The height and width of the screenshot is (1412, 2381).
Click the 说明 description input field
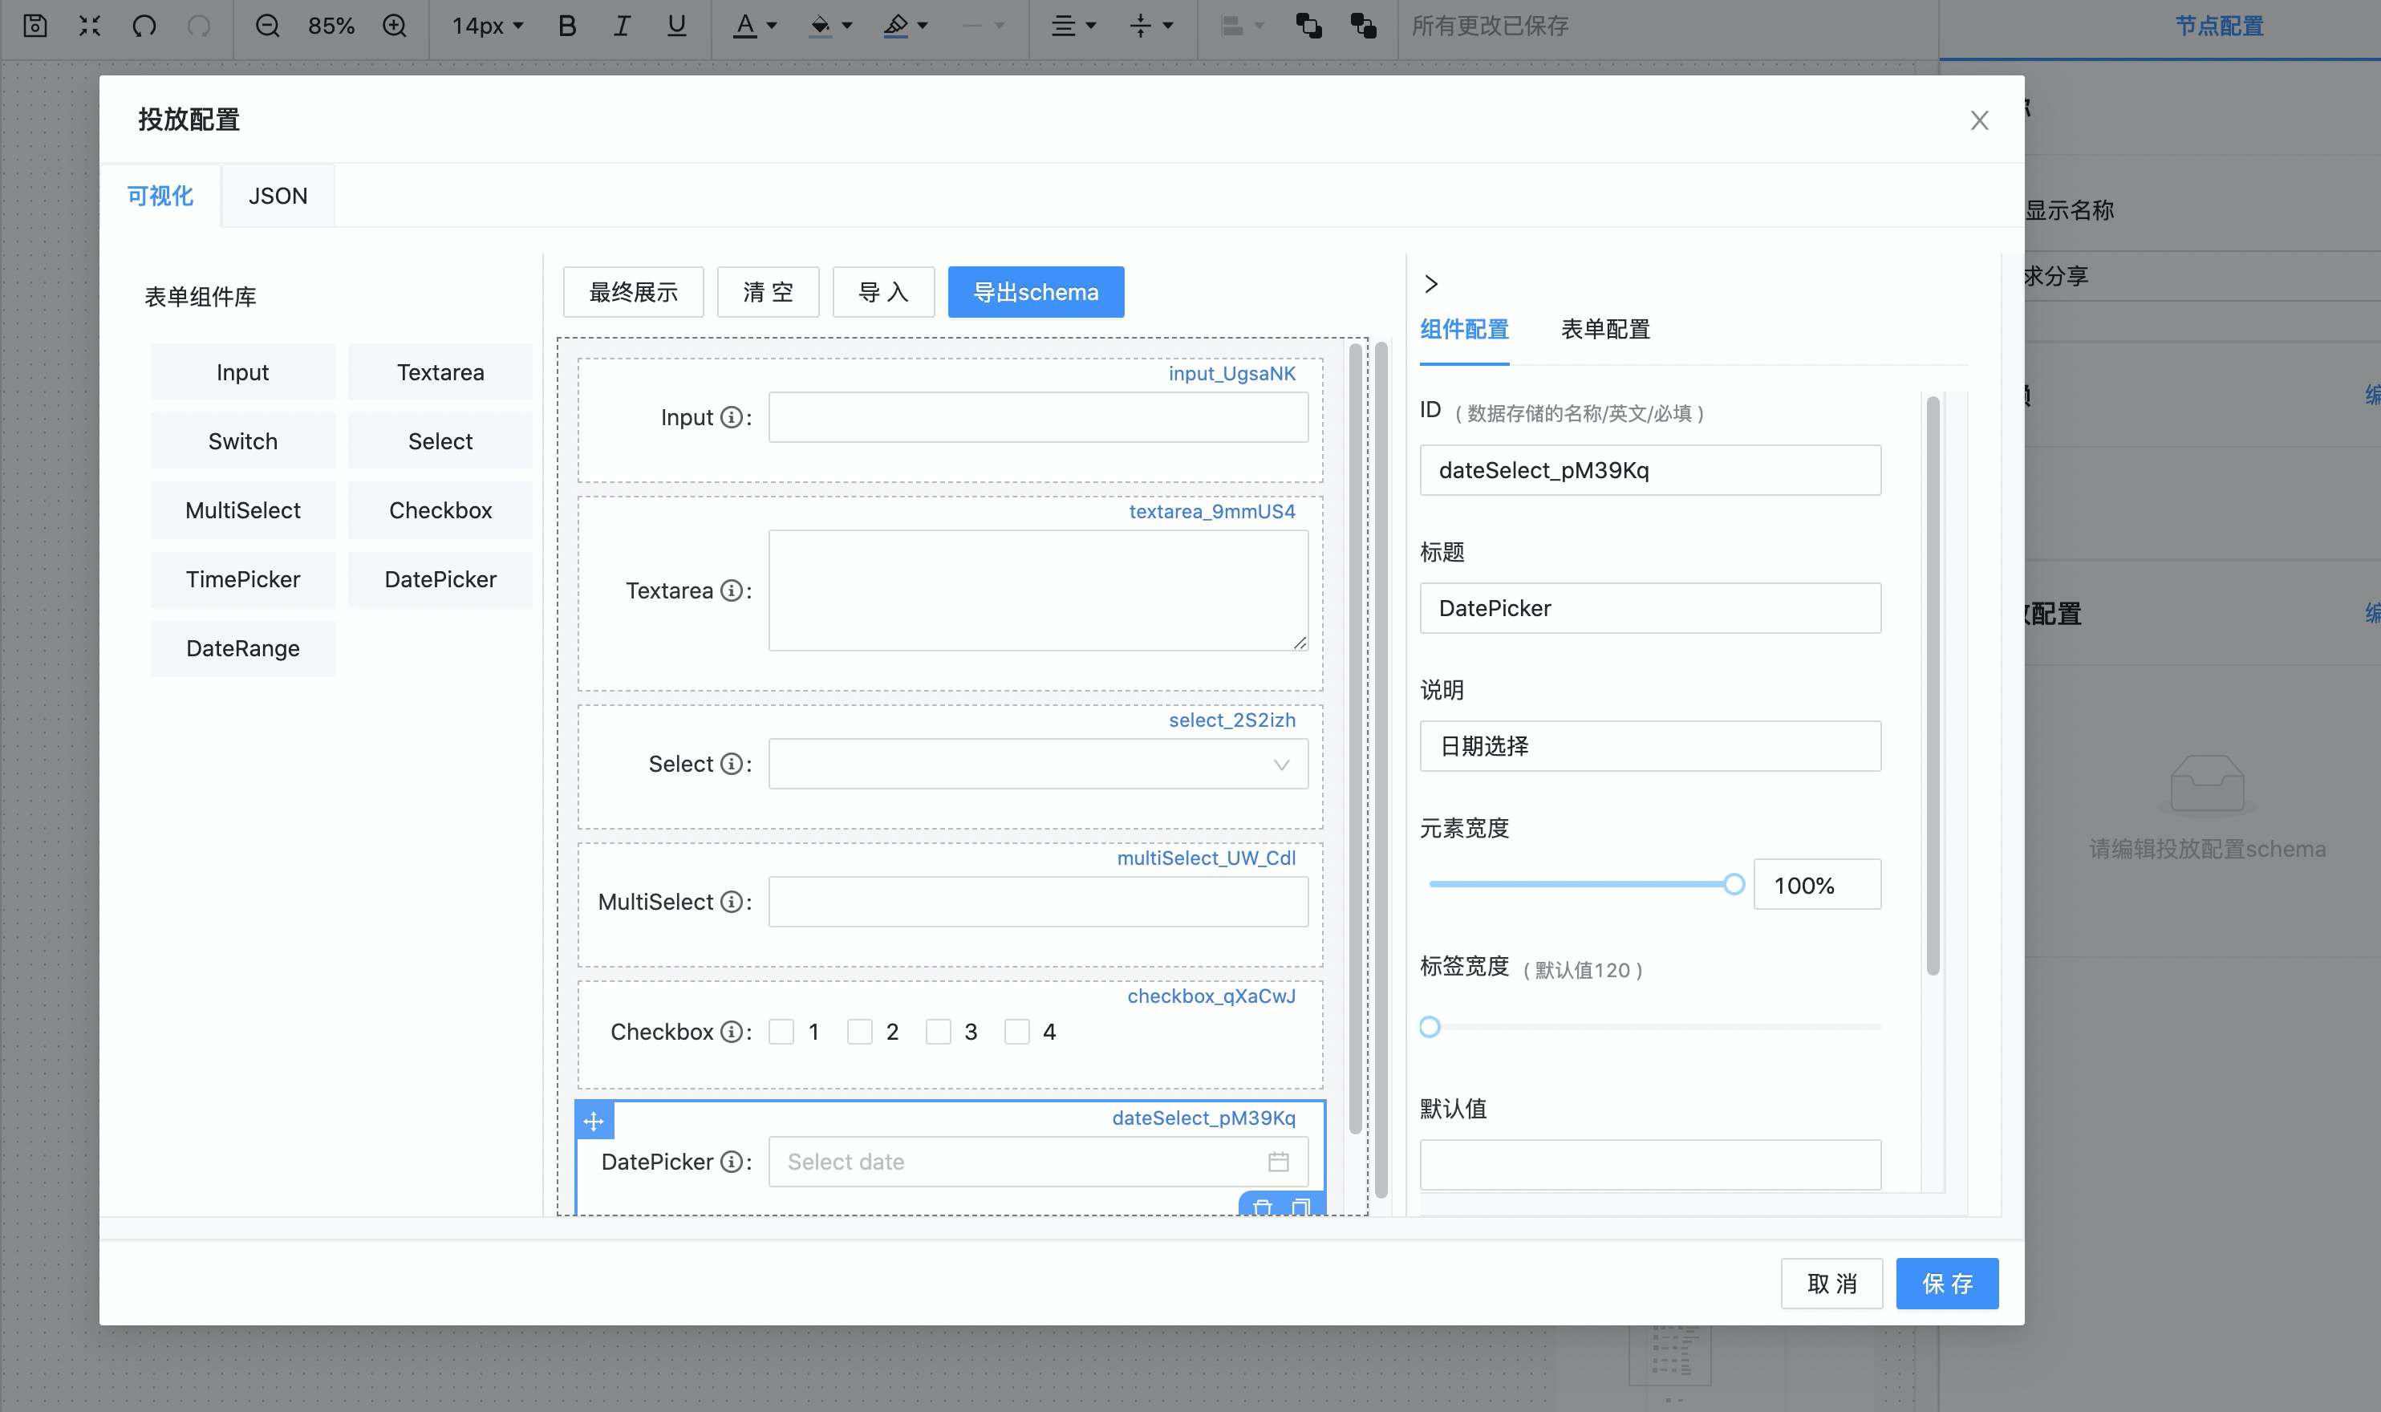coord(1652,745)
